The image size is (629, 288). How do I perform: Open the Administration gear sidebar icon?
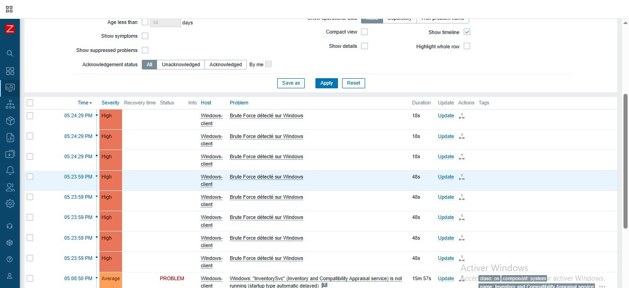(x=10, y=203)
